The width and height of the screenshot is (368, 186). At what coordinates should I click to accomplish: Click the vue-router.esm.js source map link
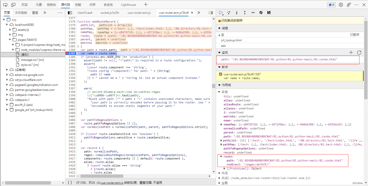(x=112, y=183)
